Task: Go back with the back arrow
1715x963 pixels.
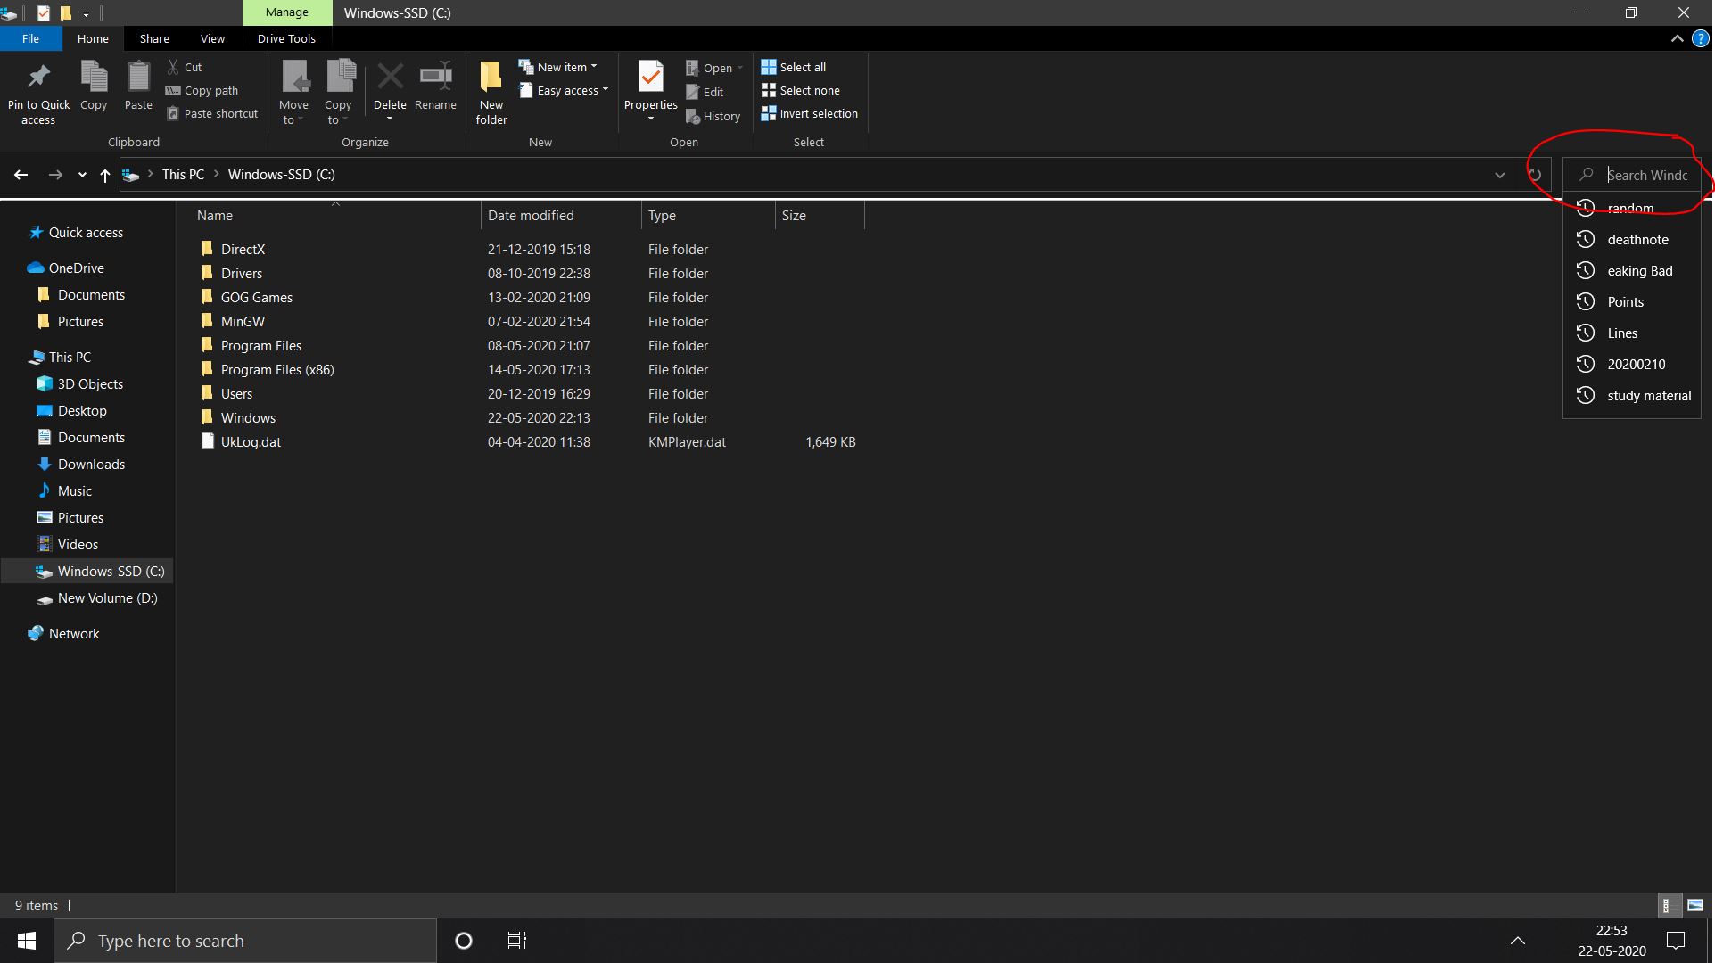Action: (21, 175)
